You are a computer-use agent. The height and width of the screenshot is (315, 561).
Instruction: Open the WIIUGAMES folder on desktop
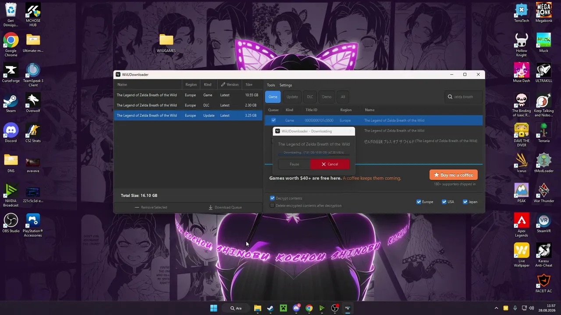(166, 43)
